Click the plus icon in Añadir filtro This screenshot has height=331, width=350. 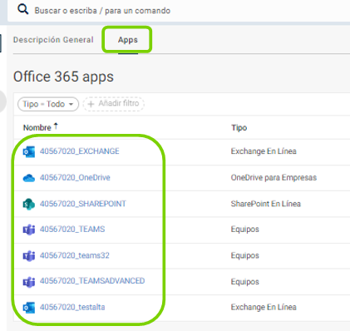[x=91, y=104]
